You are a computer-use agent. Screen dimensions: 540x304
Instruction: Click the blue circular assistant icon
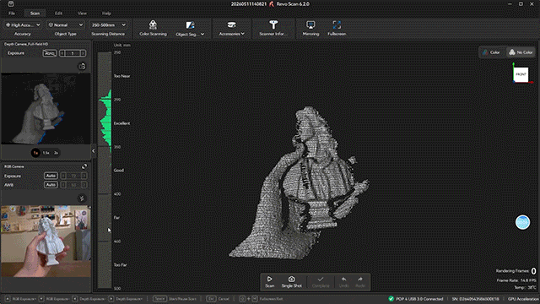click(x=522, y=222)
